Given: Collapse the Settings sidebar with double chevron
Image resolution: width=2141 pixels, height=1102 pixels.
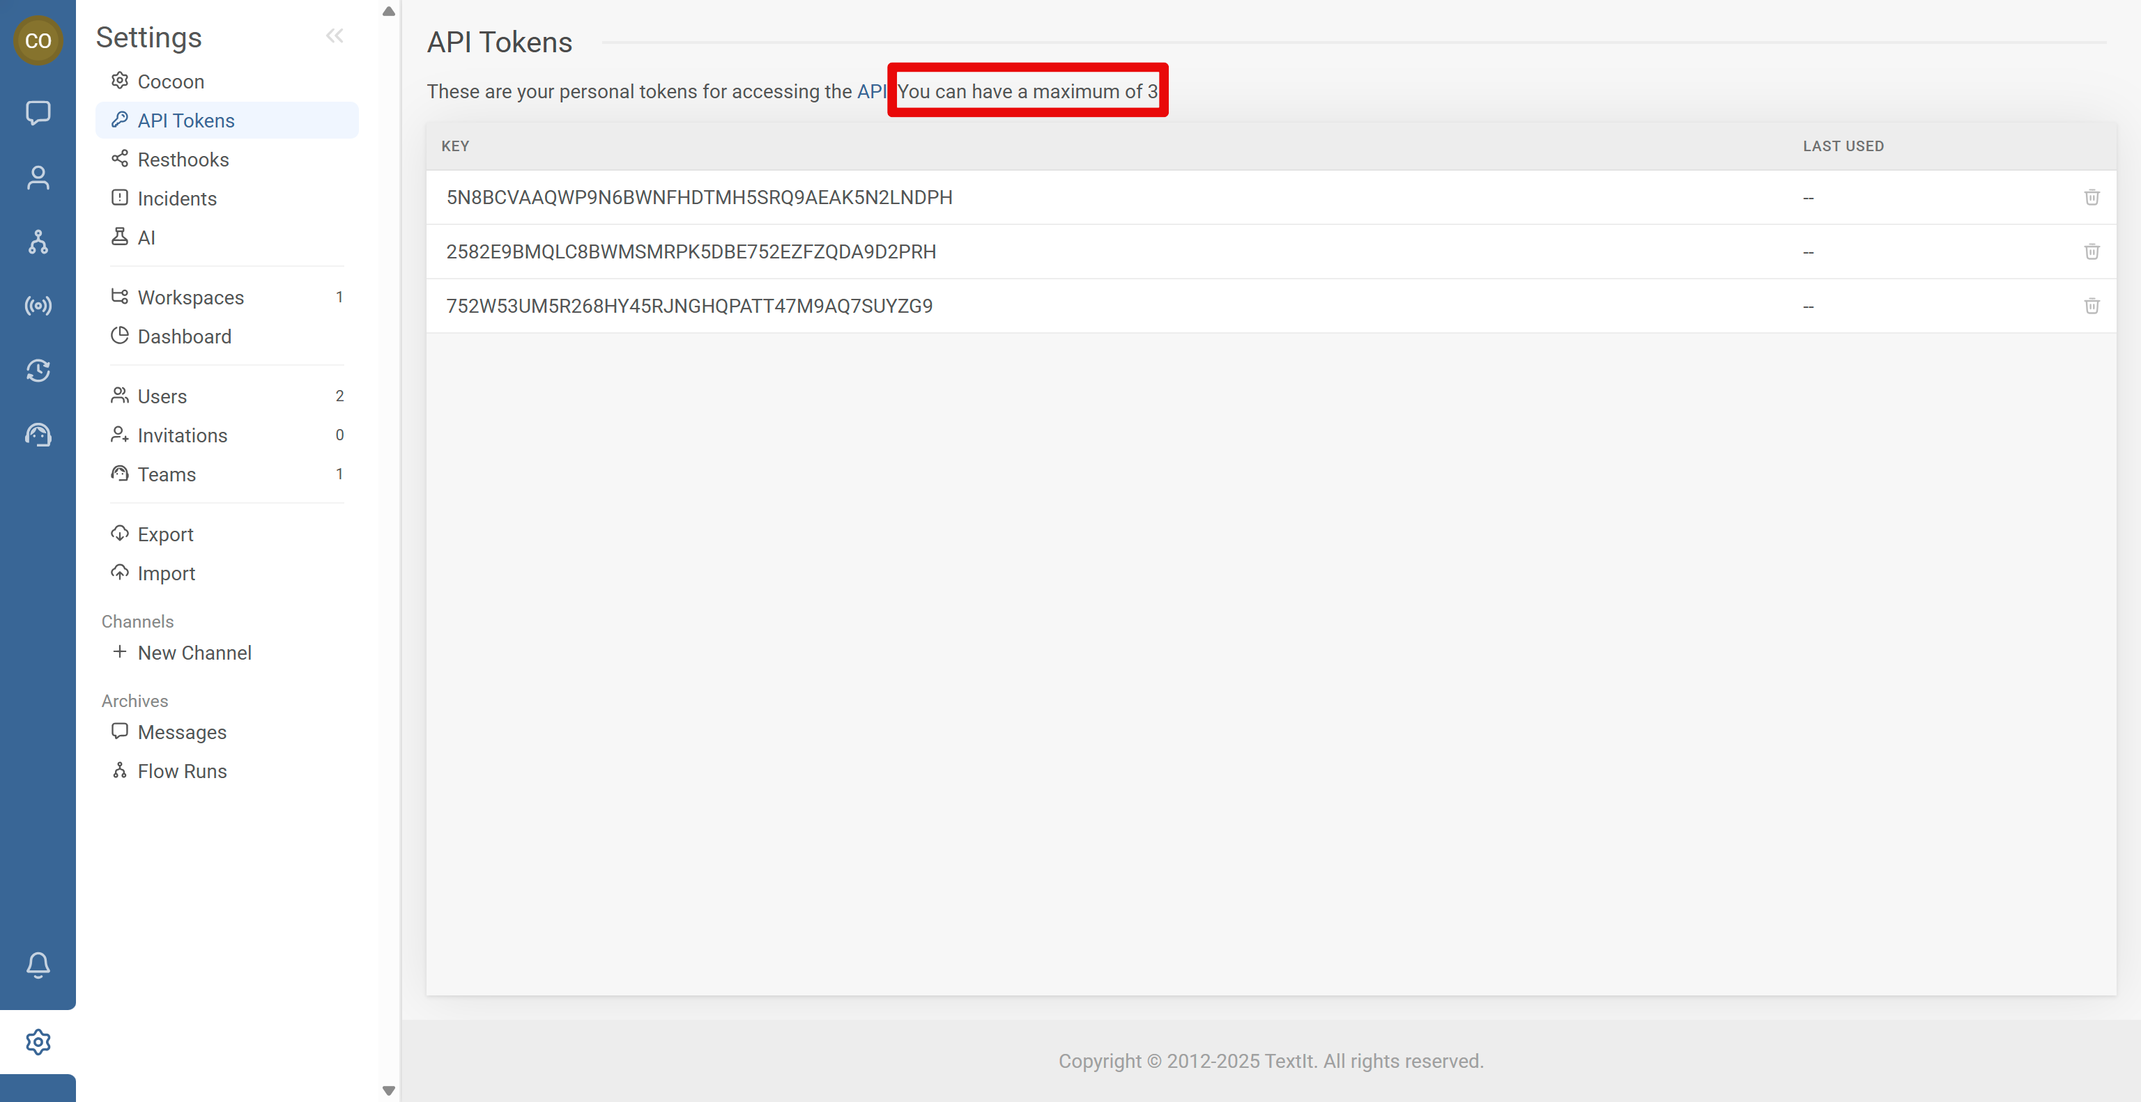Looking at the screenshot, I should click(334, 35).
